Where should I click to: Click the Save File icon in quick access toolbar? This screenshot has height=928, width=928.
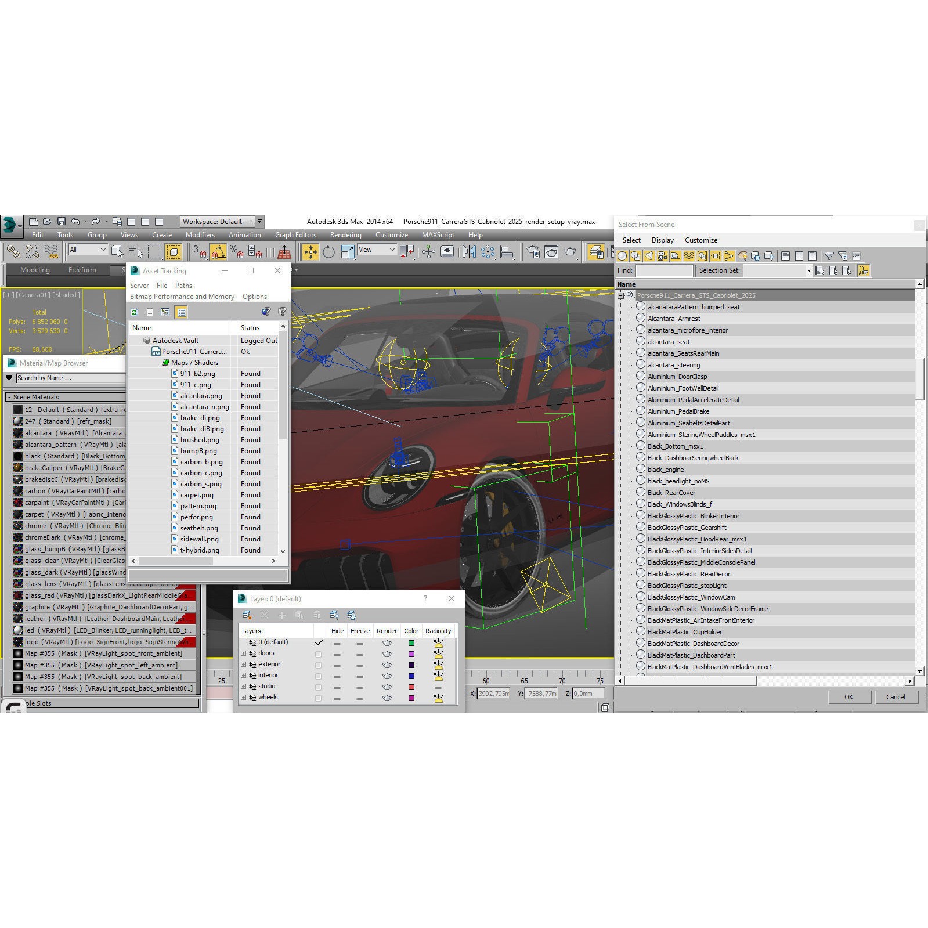[x=61, y=221]
